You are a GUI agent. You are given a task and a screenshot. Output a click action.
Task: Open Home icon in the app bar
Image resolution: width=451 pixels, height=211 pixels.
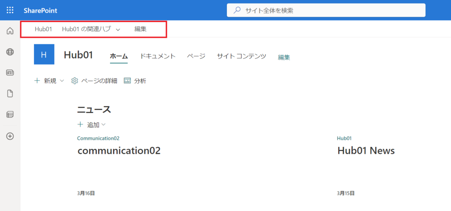[10, 31]
